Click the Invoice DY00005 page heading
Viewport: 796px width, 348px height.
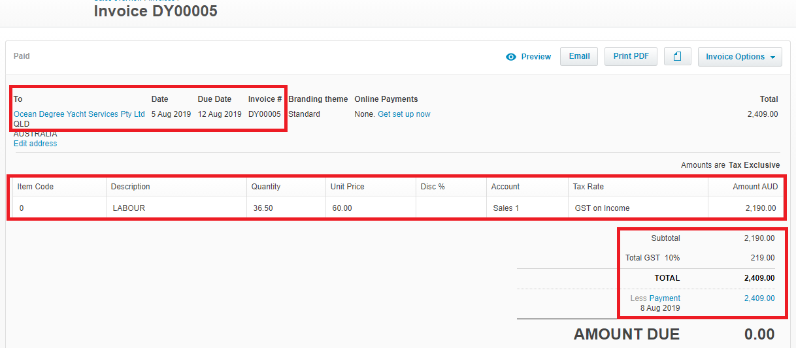156,11
